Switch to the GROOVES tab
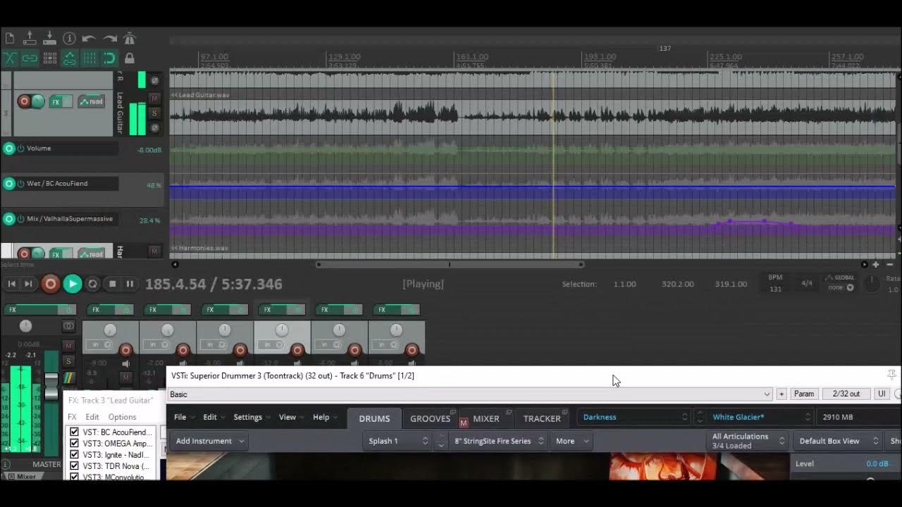Viewport: 902px width, 507px height. click(430, 418)
